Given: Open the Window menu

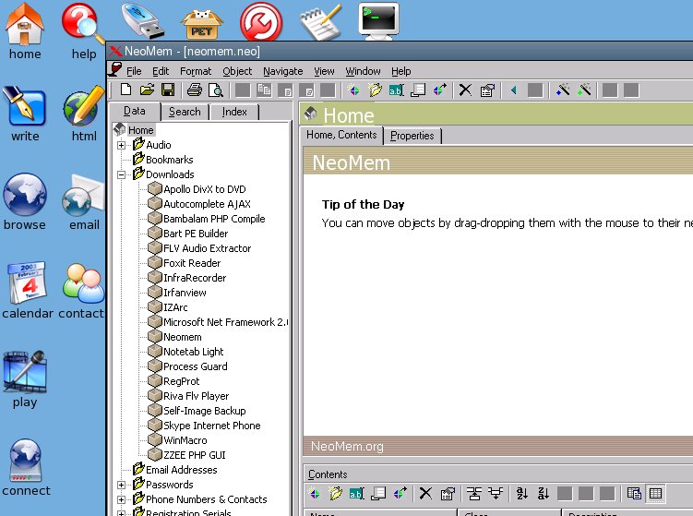Looking at the screenshot, I should 363,71.
